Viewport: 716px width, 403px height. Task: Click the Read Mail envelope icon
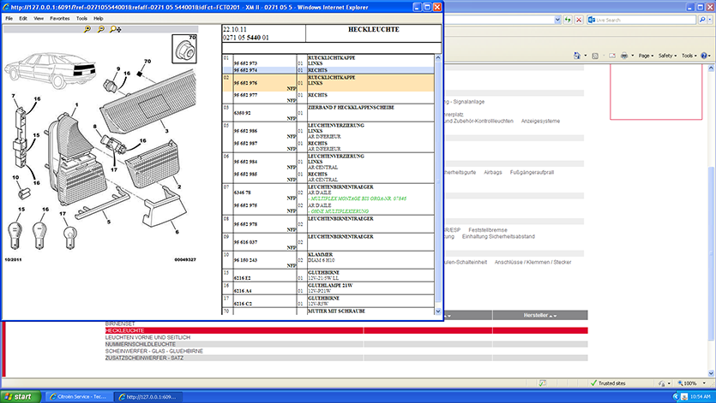(612, 56)
